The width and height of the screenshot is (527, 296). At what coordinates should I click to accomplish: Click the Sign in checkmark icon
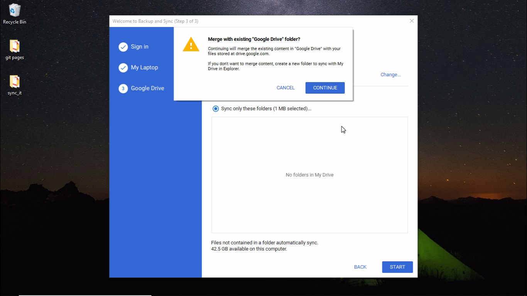123,47
